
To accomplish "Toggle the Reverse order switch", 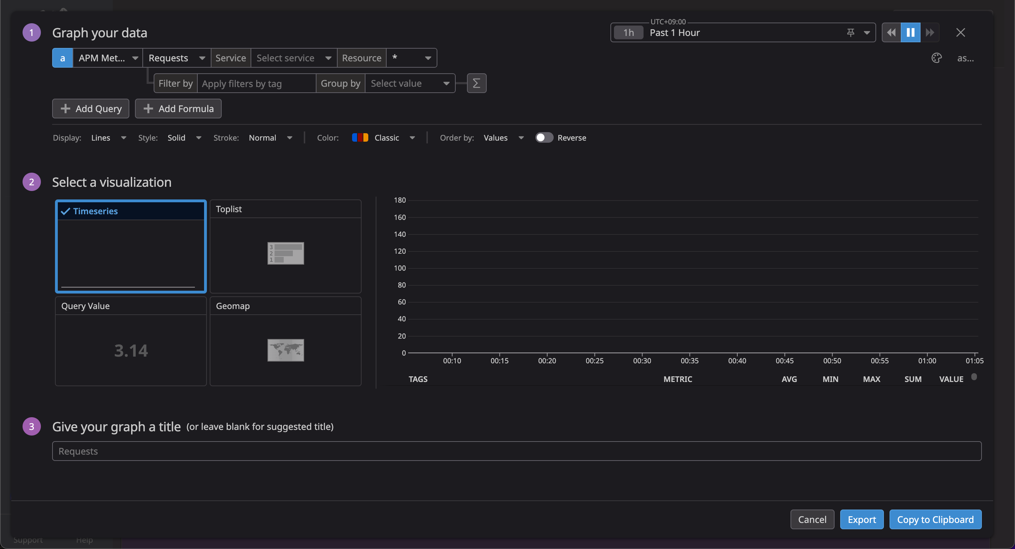I will [x=544, y=137].
